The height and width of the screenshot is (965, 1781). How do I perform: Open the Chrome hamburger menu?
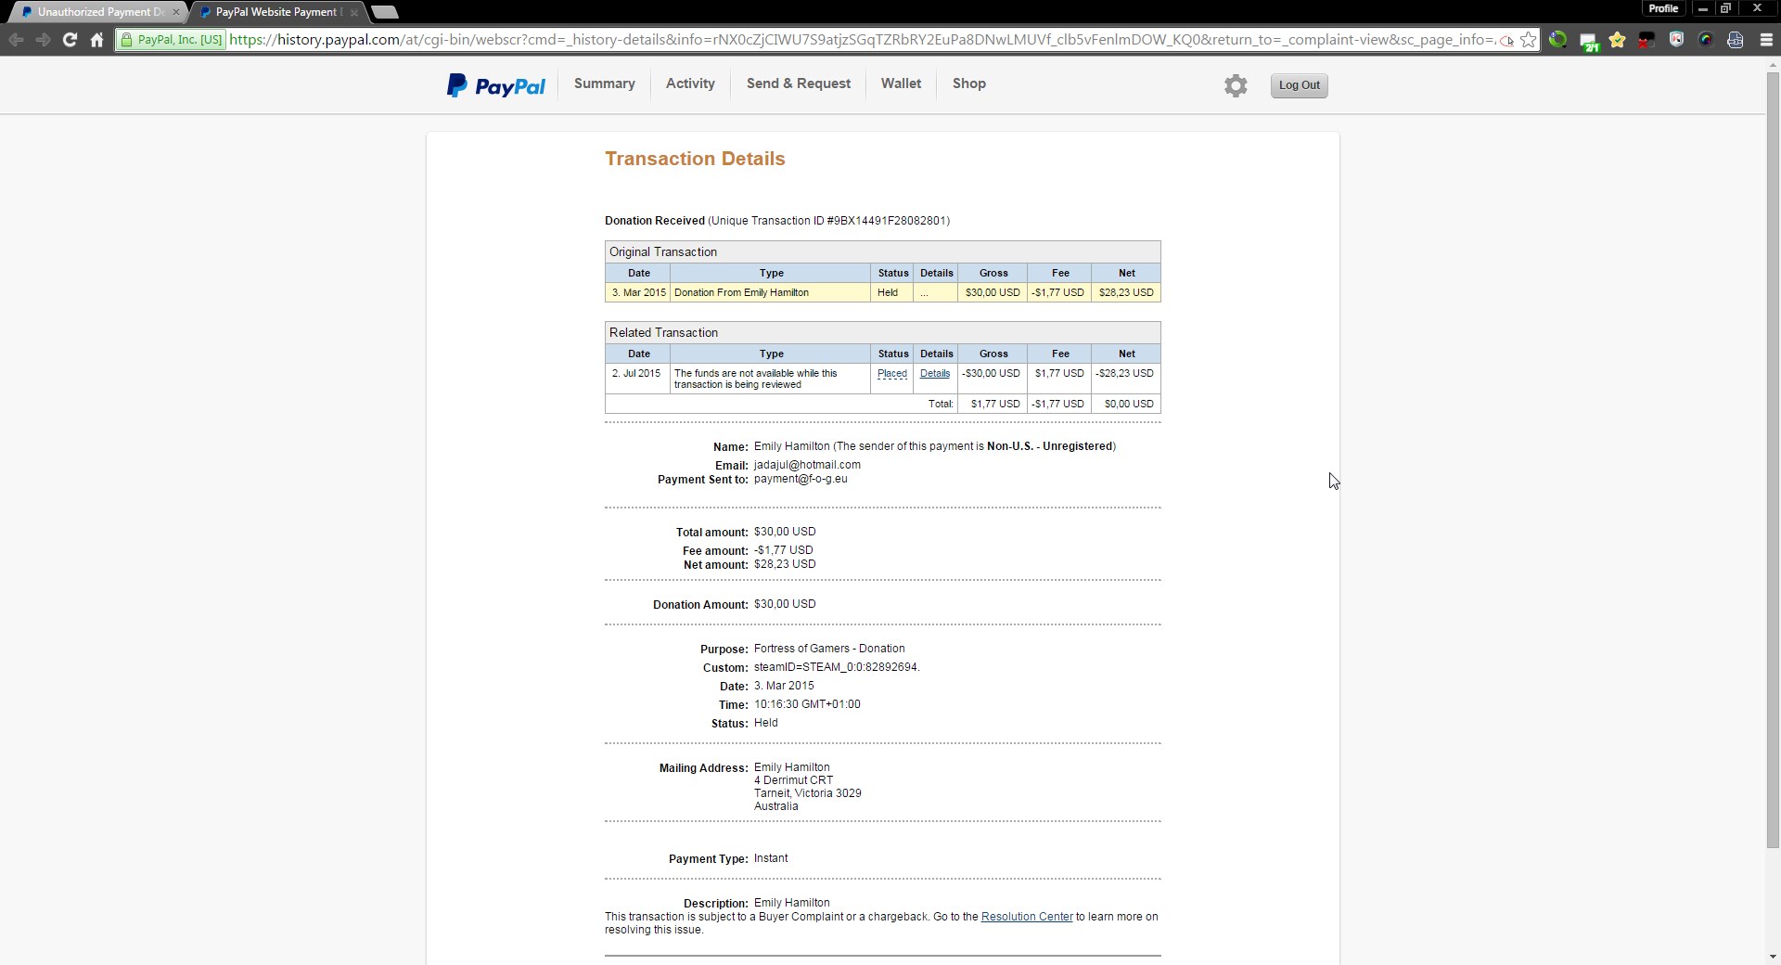pyautogui.click(x=1765, y=40)
